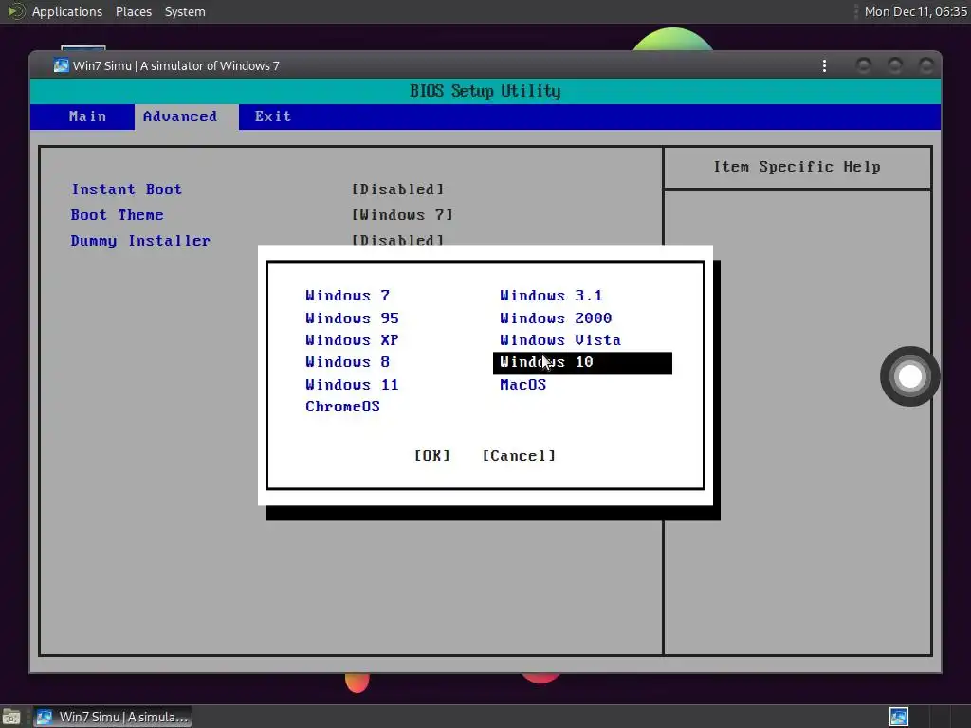
Task: Tap the round floating assist button
Action: coord(909,376)
